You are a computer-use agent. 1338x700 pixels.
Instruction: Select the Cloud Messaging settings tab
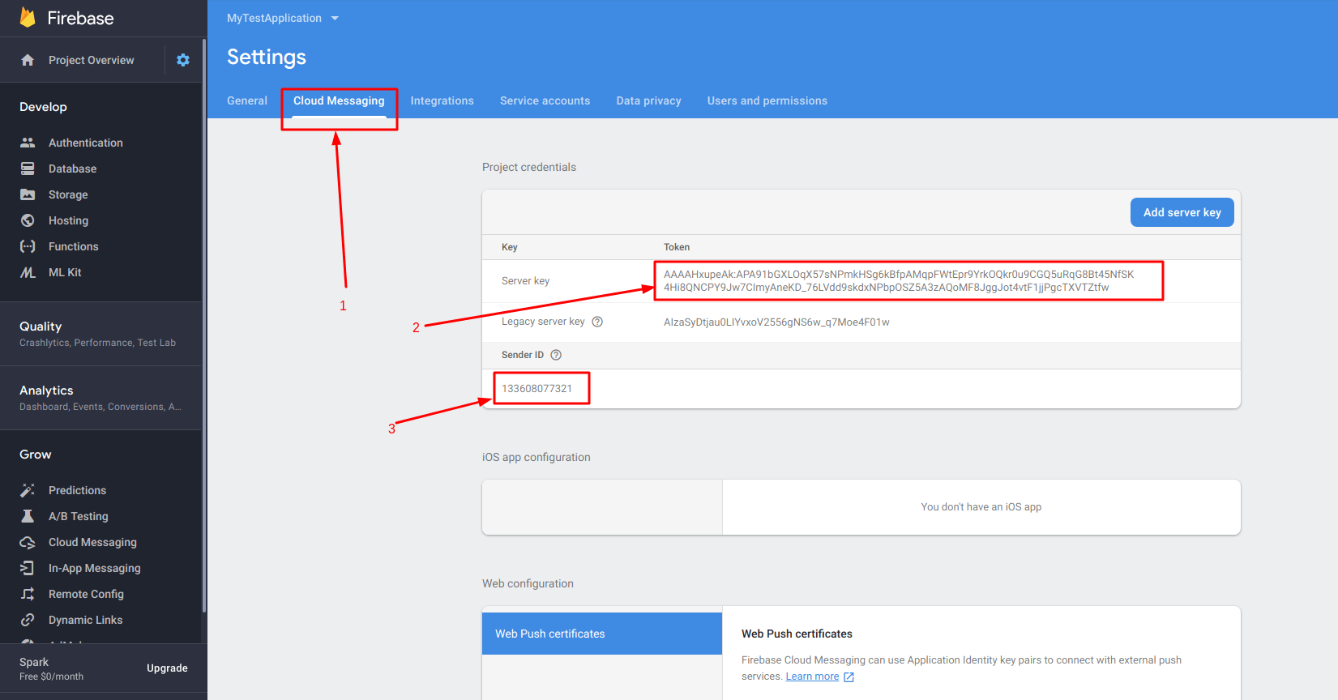(x=339, y=100)
